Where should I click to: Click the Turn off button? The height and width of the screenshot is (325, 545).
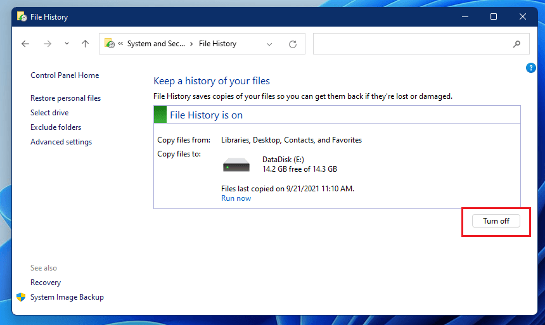(x=496, y=221)
